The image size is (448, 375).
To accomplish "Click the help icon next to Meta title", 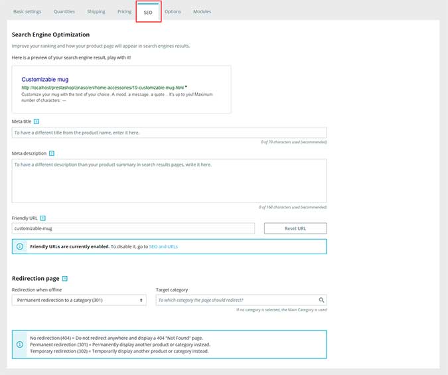I will [x=37, y=121].
